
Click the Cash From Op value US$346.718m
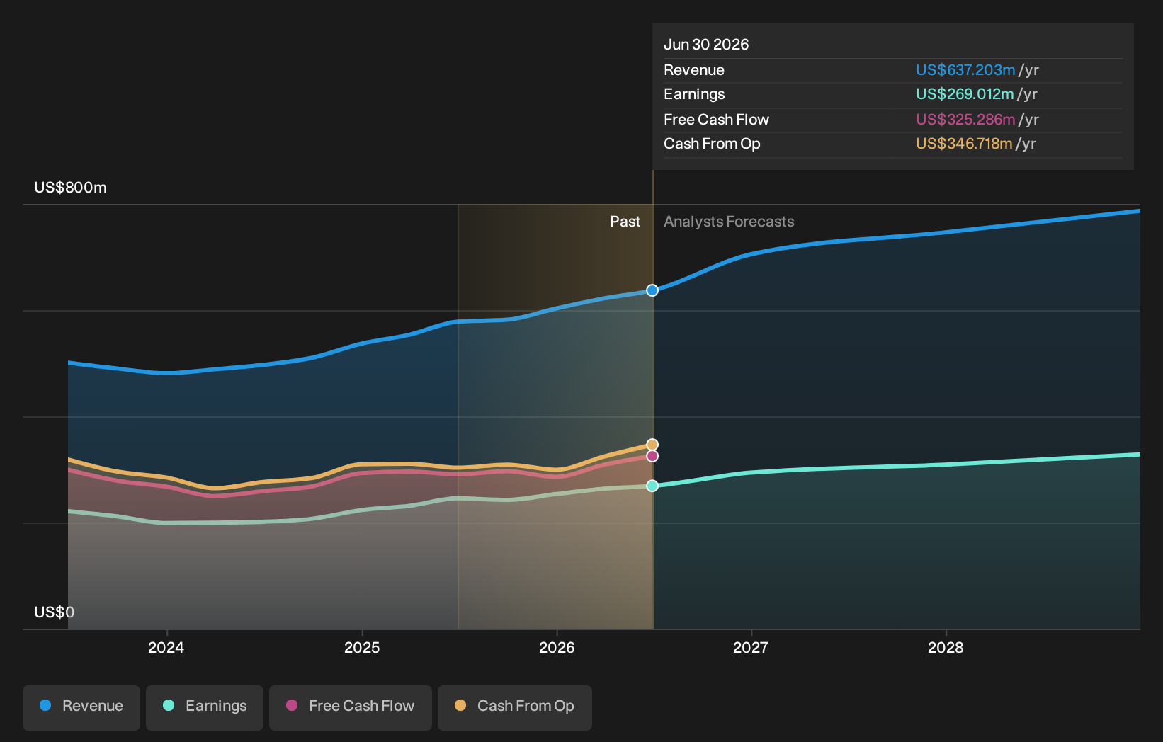[964, 144]
